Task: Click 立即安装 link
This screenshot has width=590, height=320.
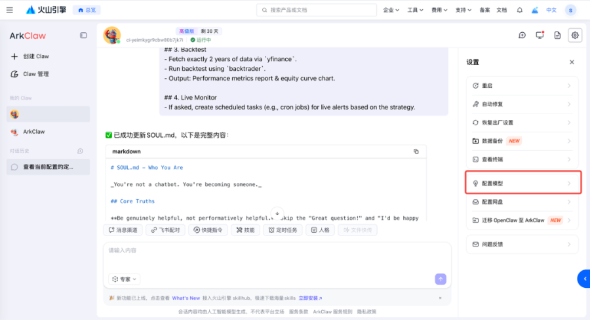Action: [x=310, y=298]
